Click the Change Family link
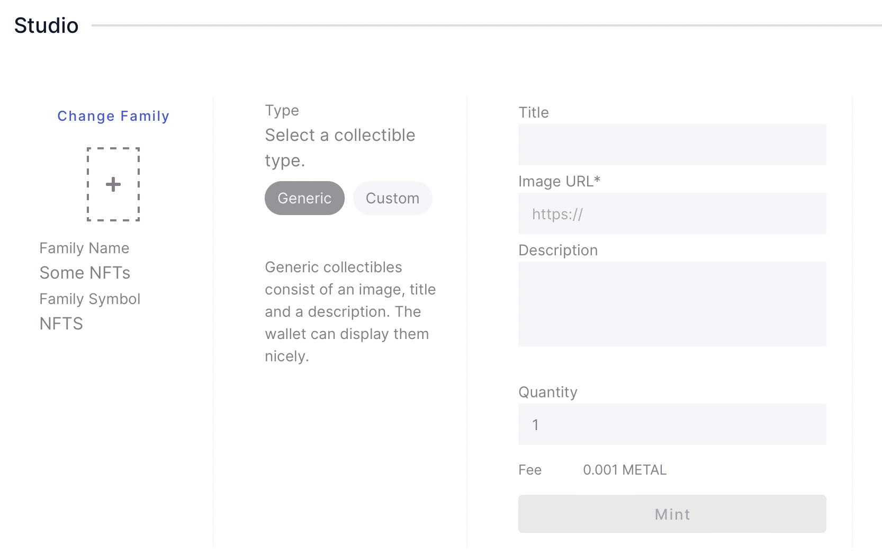The height and width of the screenshot is (553, 882). click(x=113, y=116)
